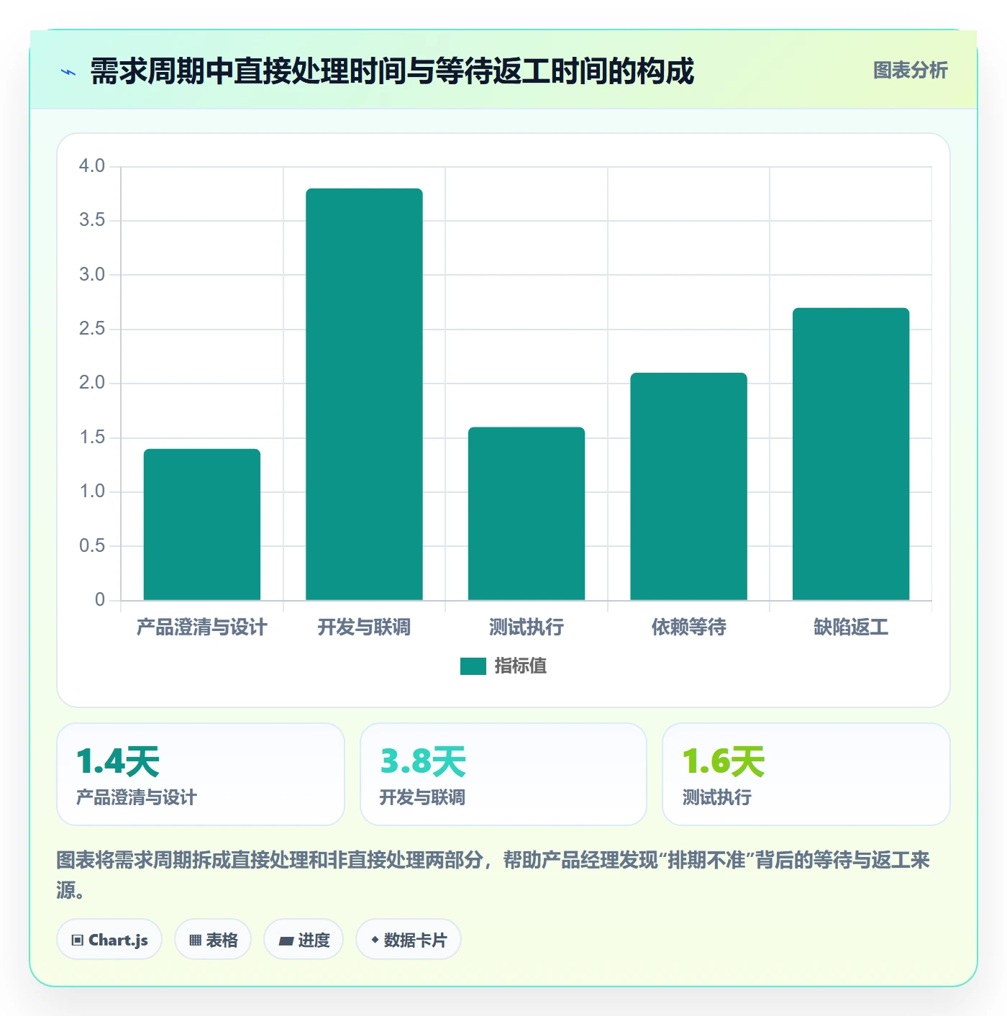Click the 开发与联调 x-axis label
Screen dimensions: 1007x1016
coord(364,627)
